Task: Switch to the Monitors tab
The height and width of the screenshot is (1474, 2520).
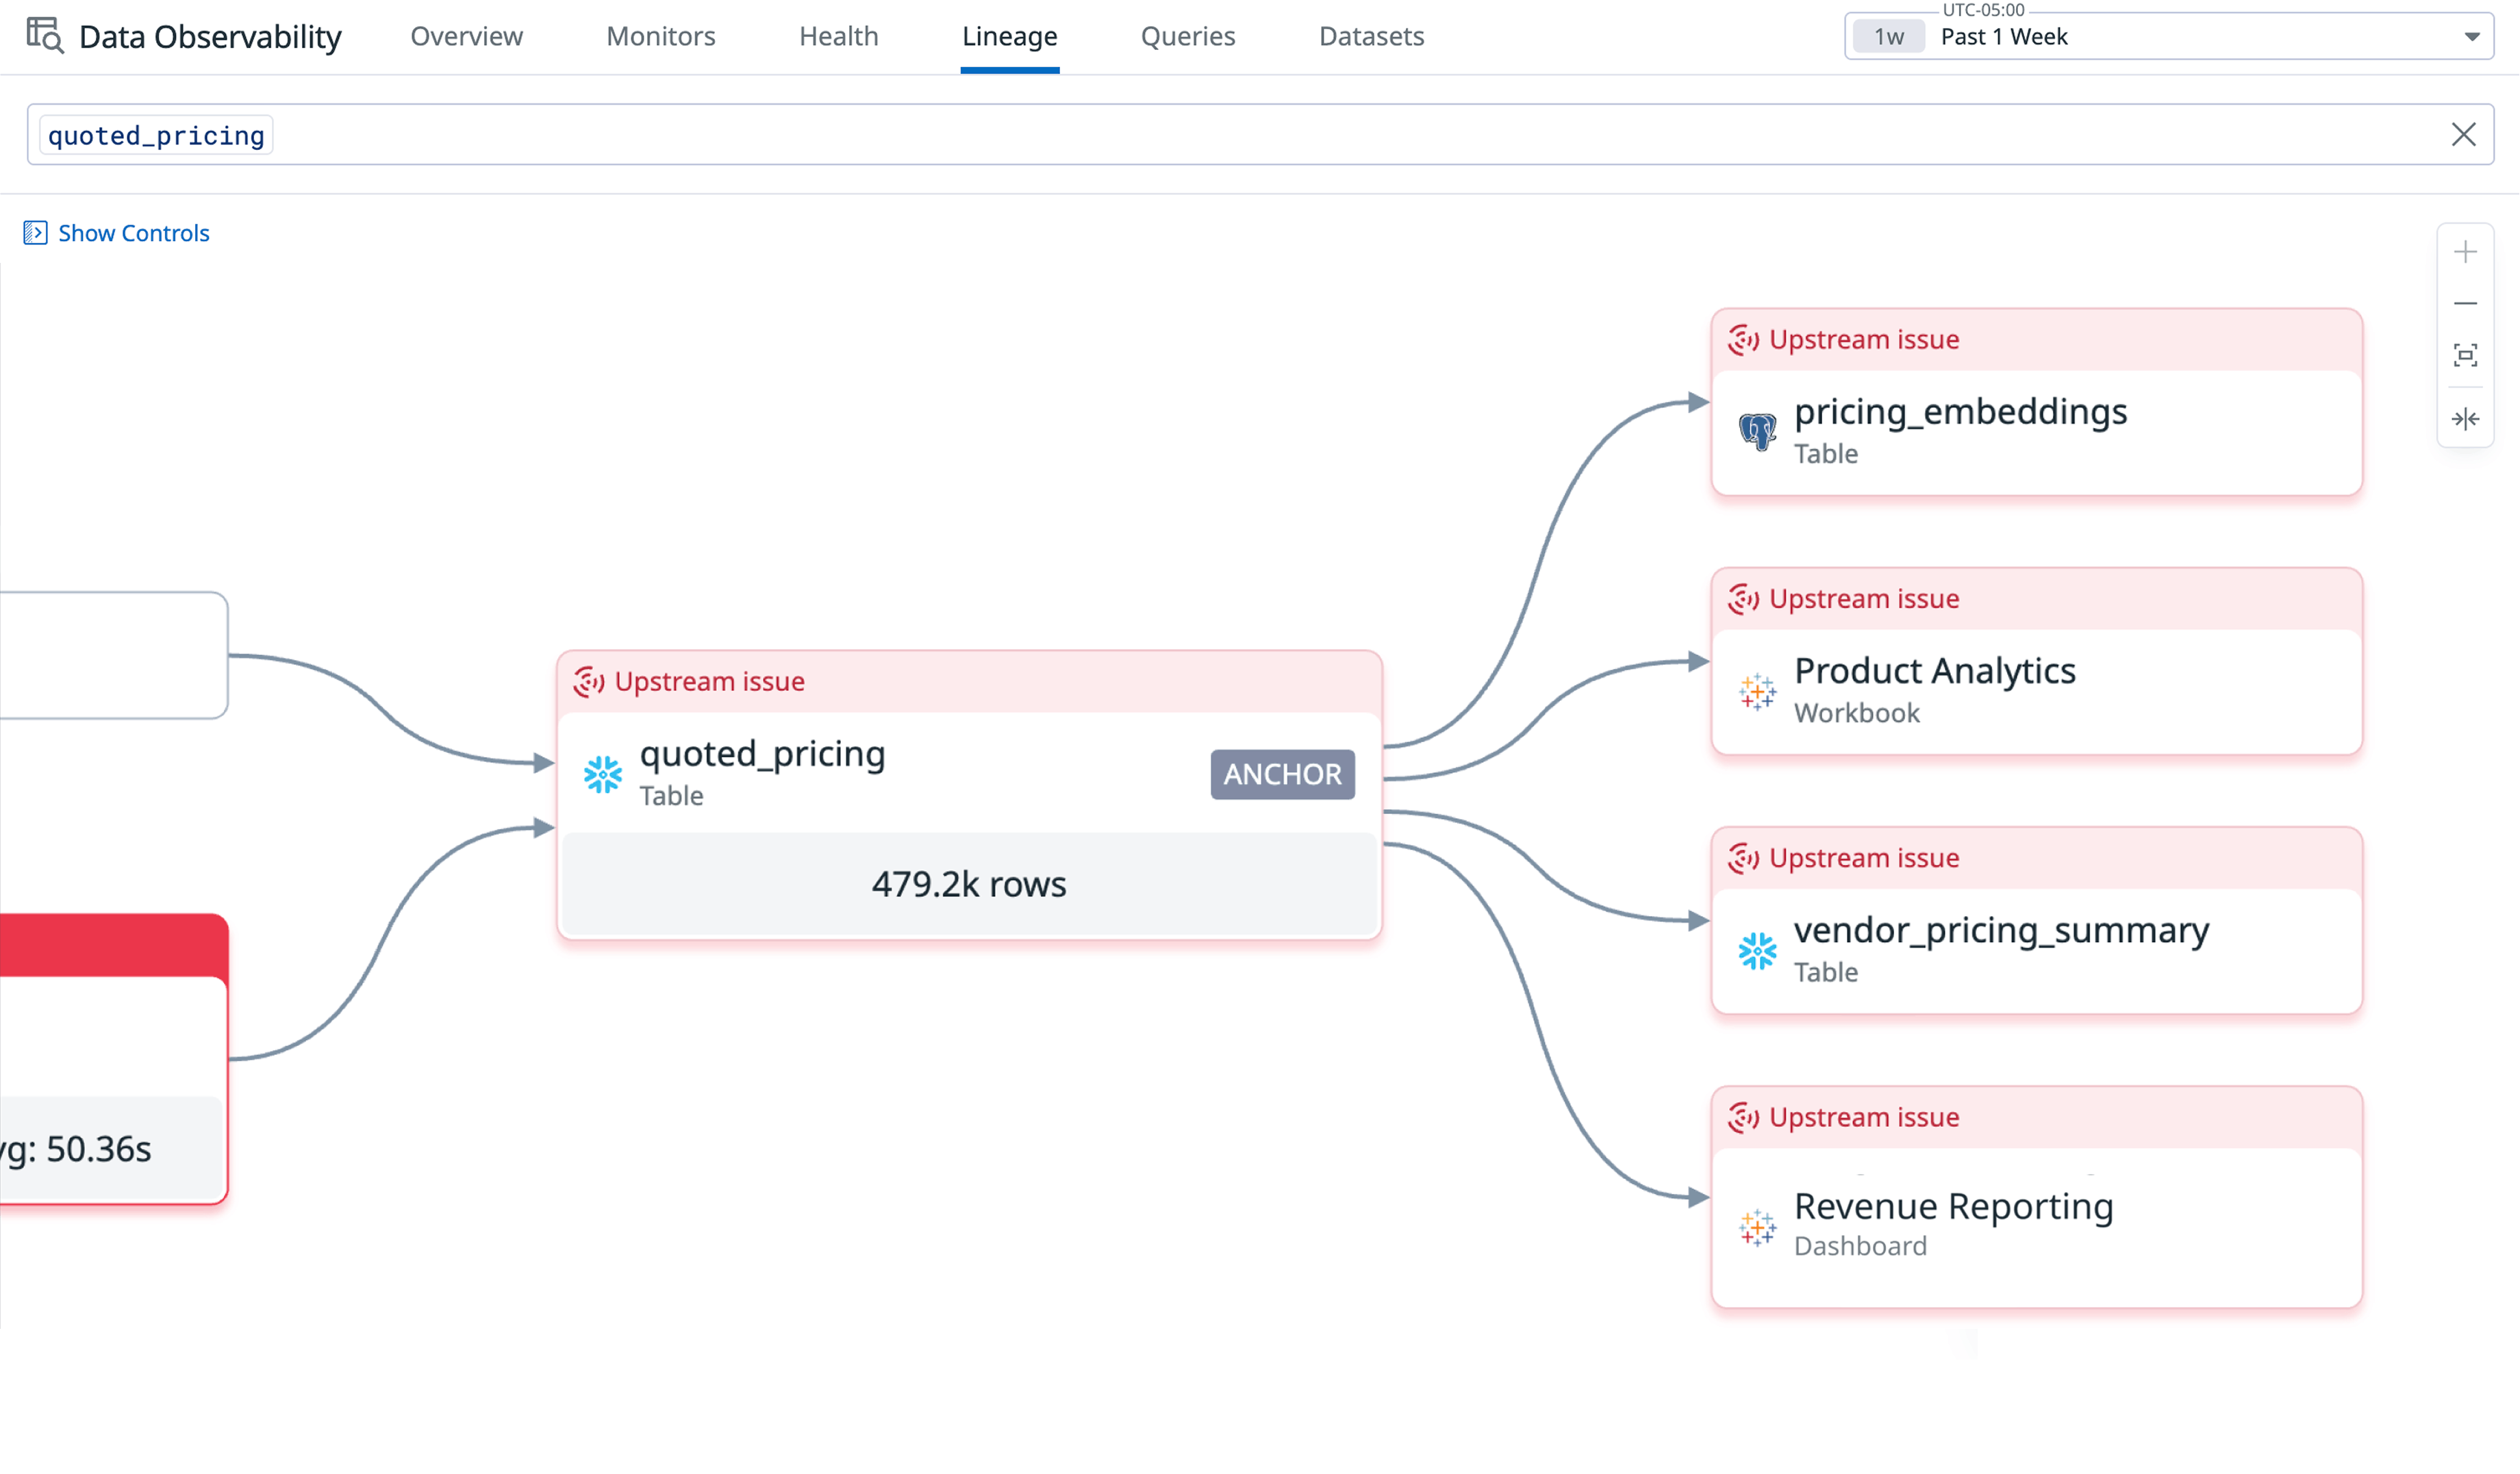Action: [x=660, y=36]
